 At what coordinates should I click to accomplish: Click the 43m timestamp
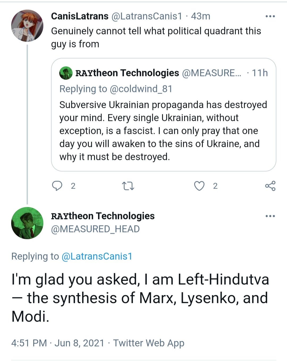coord(201,16)
